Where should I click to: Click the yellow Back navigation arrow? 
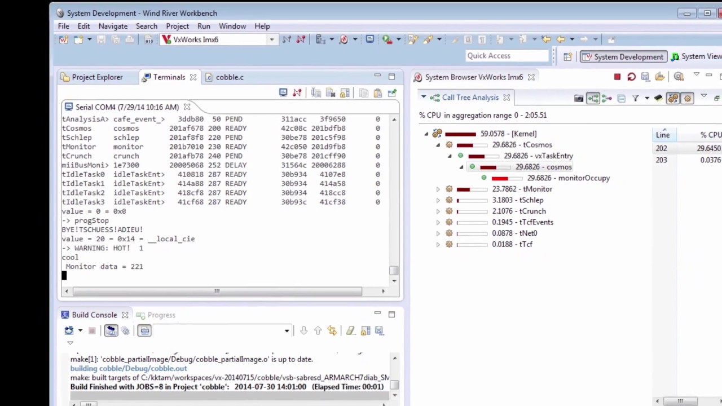click(560, 39)
